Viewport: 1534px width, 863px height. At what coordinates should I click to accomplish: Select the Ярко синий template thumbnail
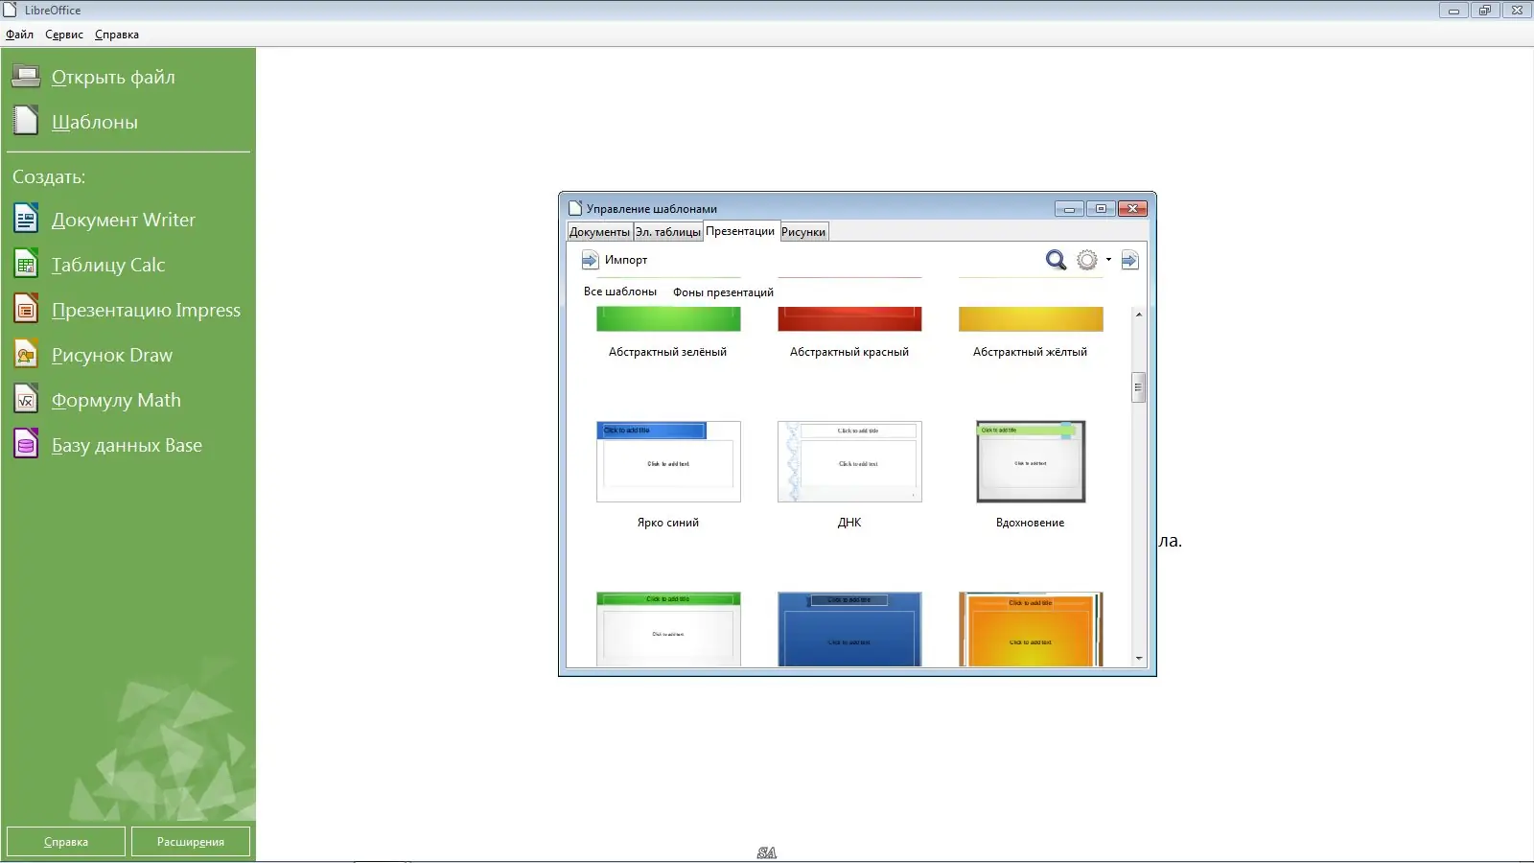(x=668, y=461)
